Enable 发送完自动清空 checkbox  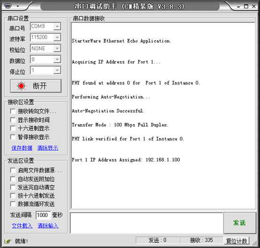13,187
